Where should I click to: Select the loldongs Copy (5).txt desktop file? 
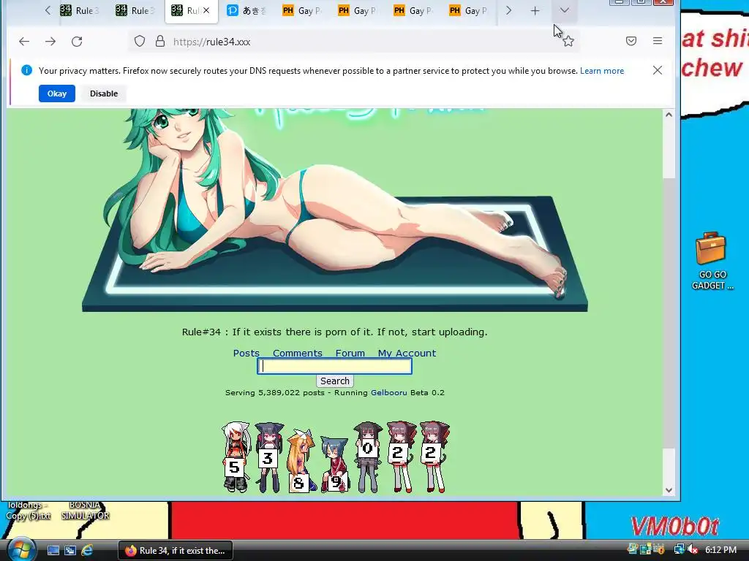pyautogui.click(x=28, y=511)
